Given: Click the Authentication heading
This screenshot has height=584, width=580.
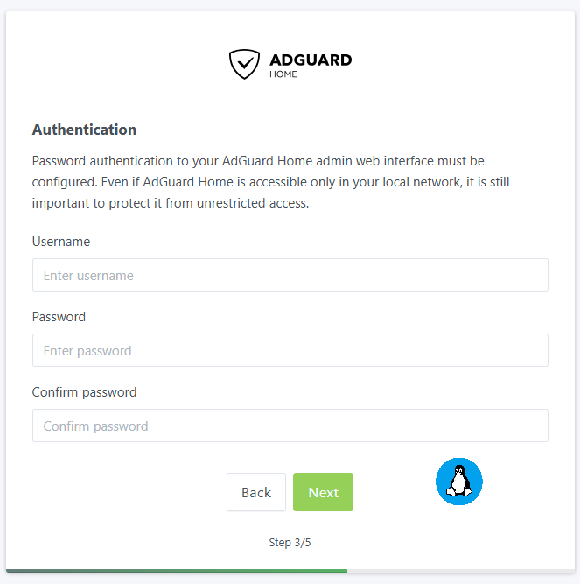Looking at the screenshot, I should coord(84,130).
